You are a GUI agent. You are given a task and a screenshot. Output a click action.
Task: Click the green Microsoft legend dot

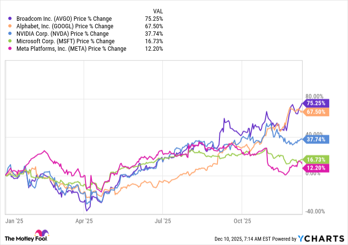point(5,41)
